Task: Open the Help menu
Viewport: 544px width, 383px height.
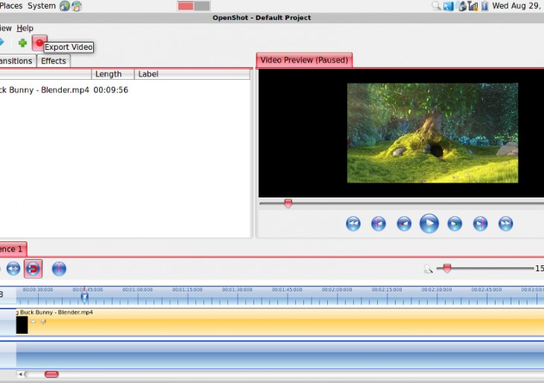Action: click(x=25, y=28)
